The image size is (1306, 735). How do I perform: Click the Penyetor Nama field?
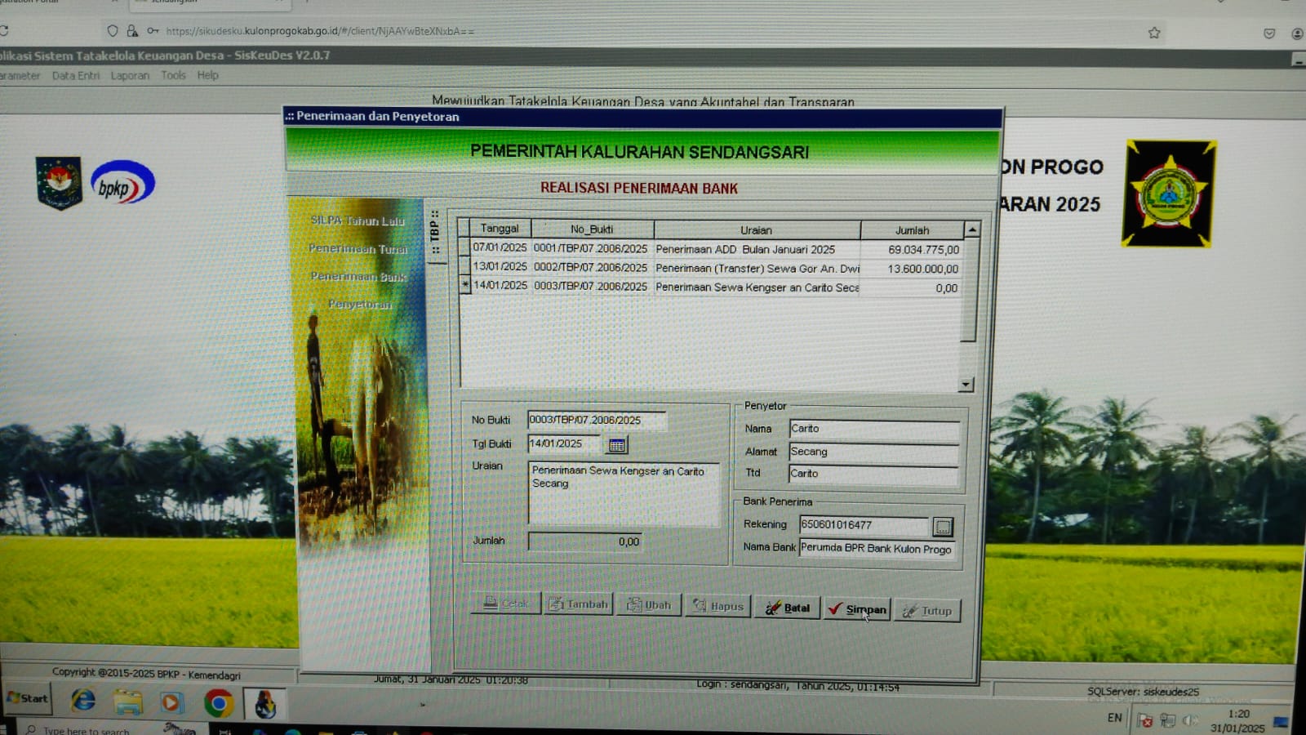(x=874, y=429)
